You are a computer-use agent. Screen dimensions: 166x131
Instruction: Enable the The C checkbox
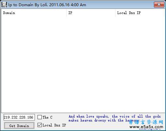tap(39, 117)
